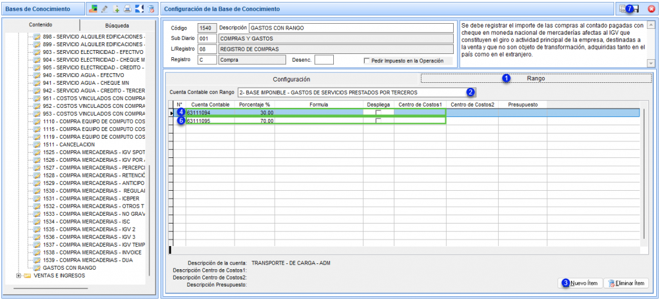Open the Configuración tab
660x300 pixels.
[x=291, y=79]
